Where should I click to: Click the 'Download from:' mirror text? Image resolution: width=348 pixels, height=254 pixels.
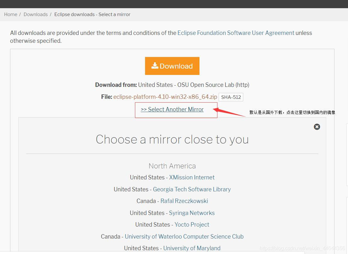(x=172, y=85)
